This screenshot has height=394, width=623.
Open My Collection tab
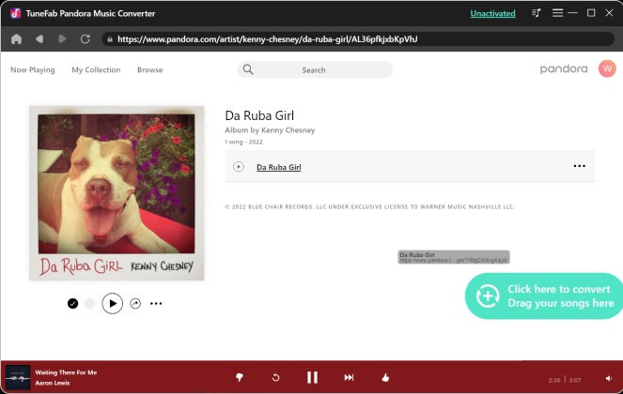pos(96,69)
